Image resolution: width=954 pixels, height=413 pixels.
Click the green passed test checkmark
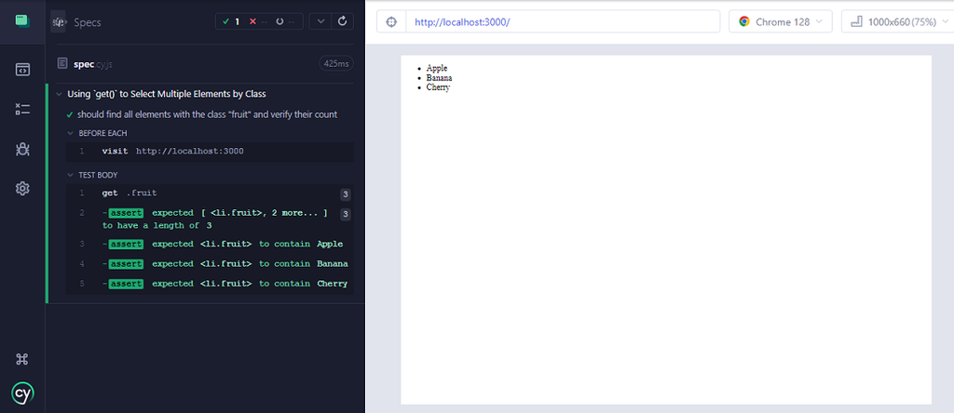70,114
